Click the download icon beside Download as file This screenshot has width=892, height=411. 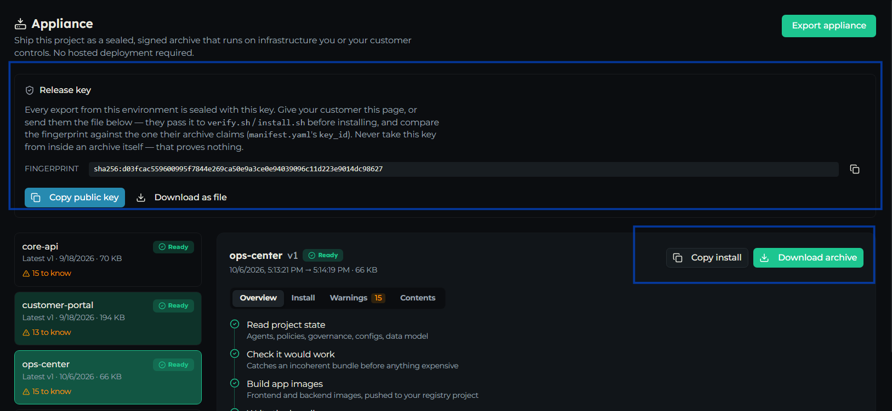pyautogui.click(x=141, y=198)
